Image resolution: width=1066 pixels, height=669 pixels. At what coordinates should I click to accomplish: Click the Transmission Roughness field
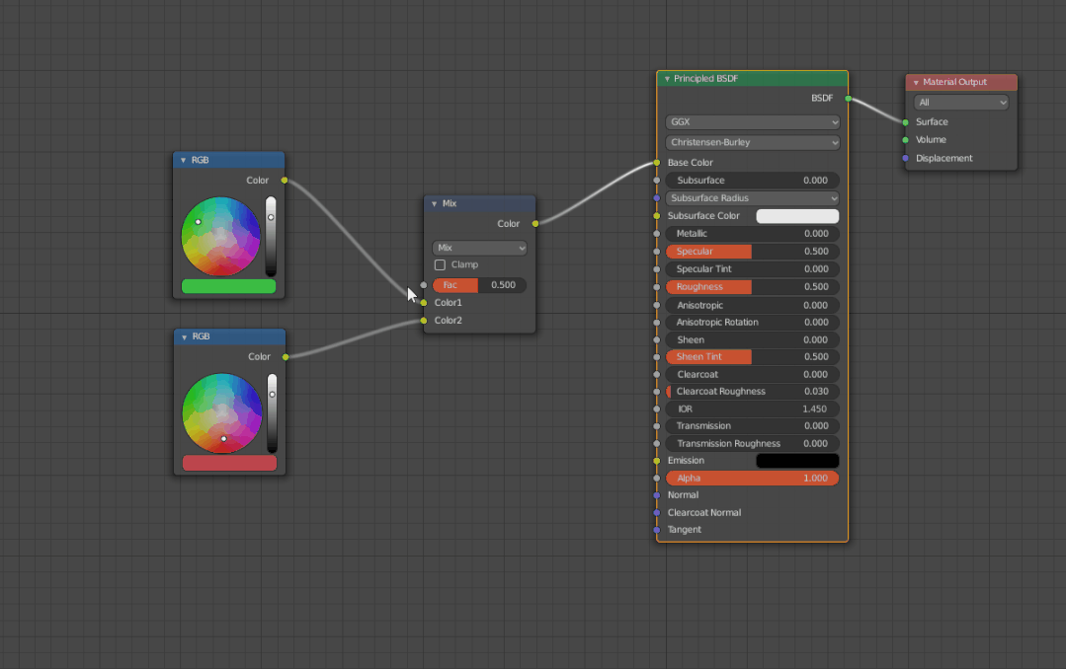click(x=752, y=443)
